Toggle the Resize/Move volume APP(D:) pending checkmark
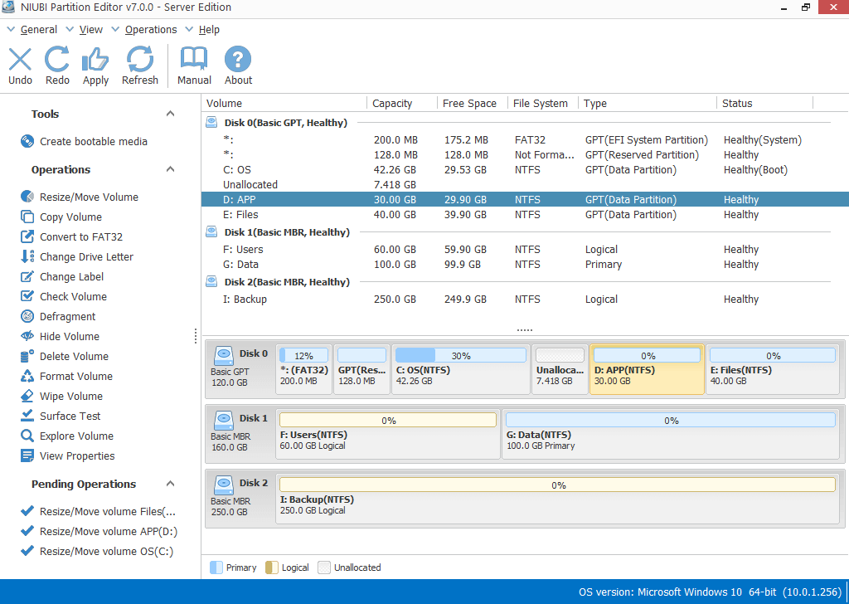The image size is (849, 604). pyautogui.click(x=27, y=532)
